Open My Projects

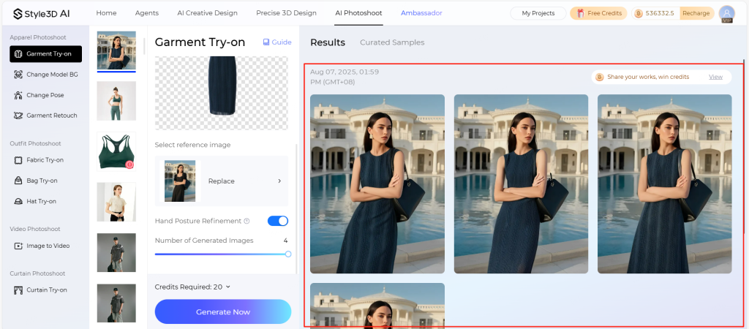tap(538, 13)
